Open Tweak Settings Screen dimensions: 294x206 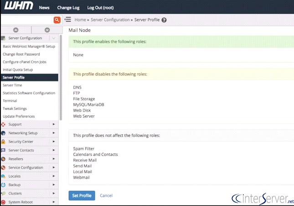click(15, 108)
